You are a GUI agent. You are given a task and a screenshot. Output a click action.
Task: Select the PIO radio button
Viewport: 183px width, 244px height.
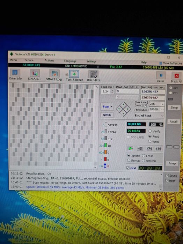coord(170,93)
